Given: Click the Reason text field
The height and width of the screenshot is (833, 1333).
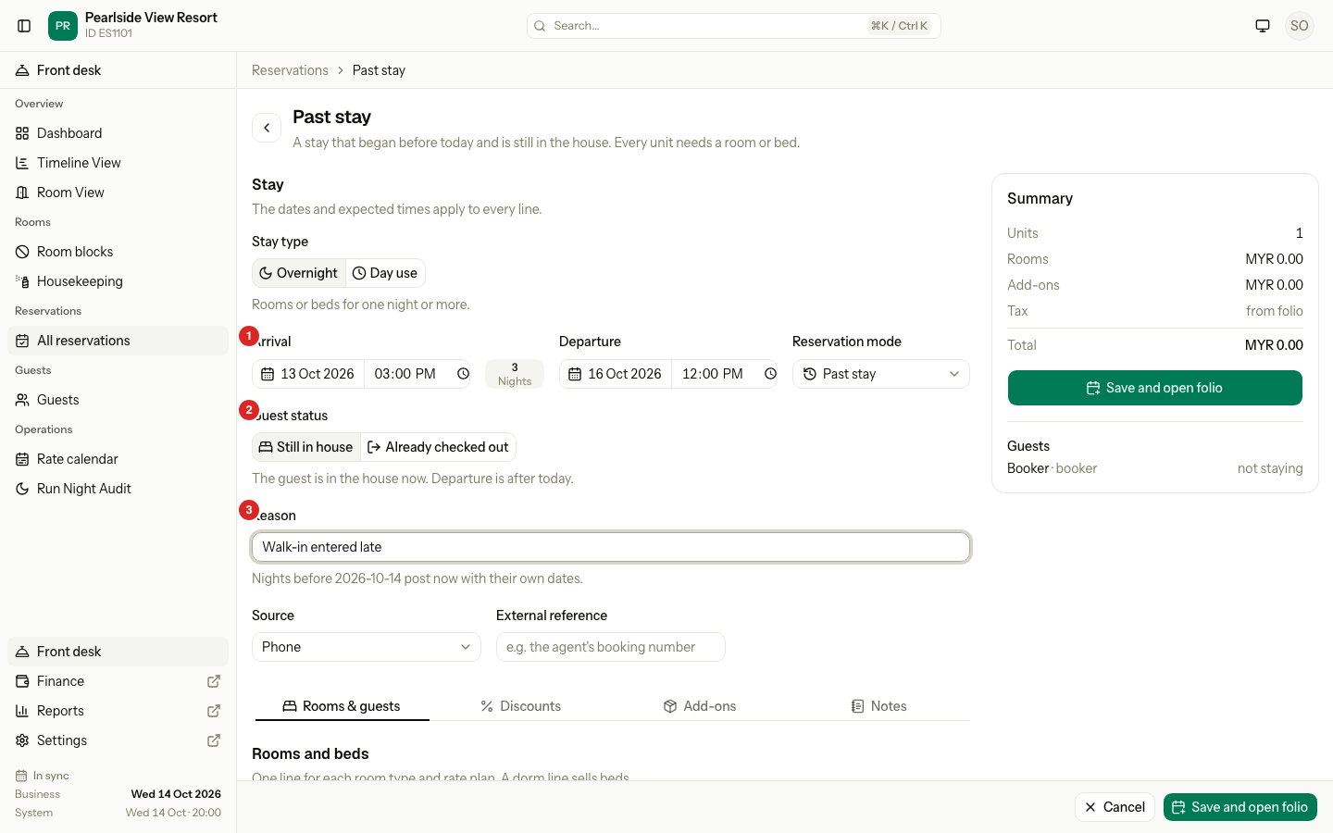Looking at the screenshot, I should (x=611, y=547).
